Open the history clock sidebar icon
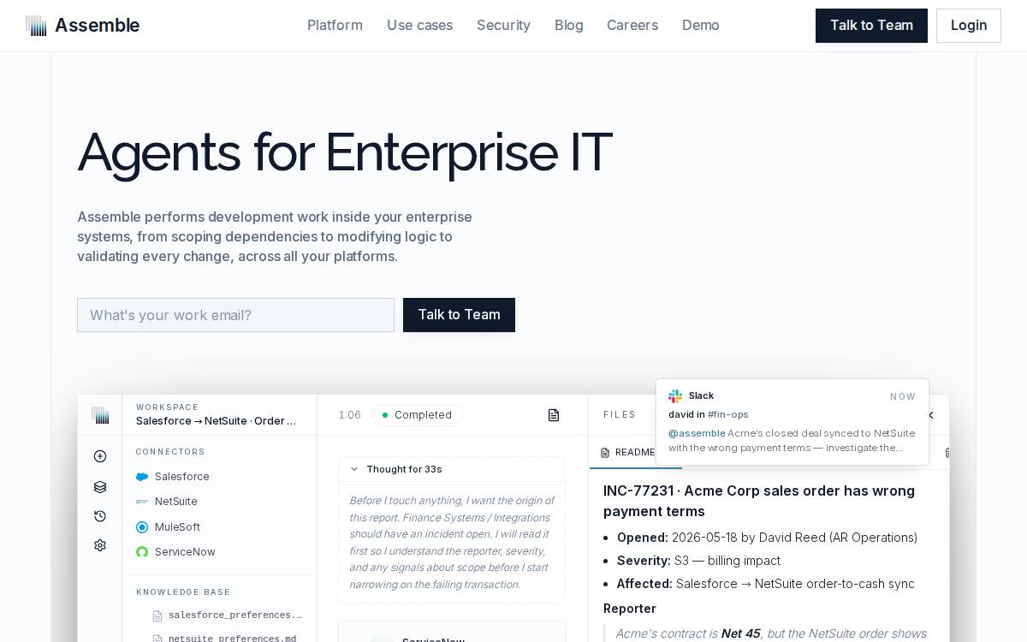This screenshot has height=642, width=1027. pyautogui.click(x=100, y=516)
